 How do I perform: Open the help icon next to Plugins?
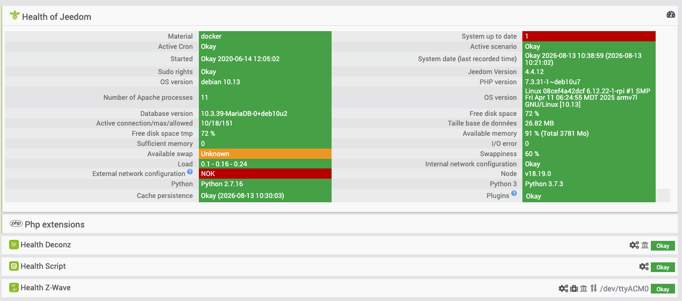coord(514,194)
